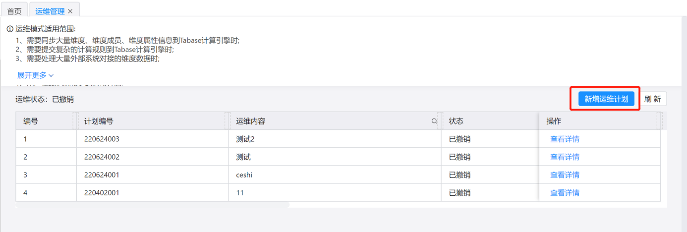Click the 状态 column header
Screen dimensions: 687x232
[456, 121]
